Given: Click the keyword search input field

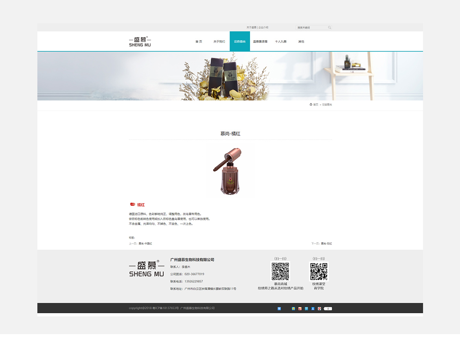Looking at the screenshot, I should pyautogui.click(x=311, y=28).
